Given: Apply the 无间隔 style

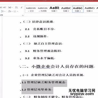Looking at the screenshot, I should (x=43, y=9).
